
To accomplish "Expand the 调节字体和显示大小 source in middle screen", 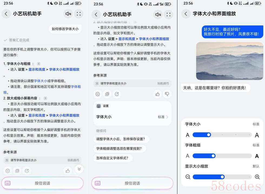I will (x=132, y=83).
